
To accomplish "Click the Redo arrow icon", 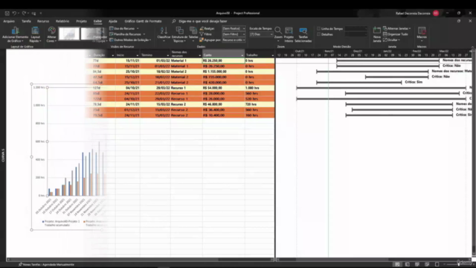I will click(x=24, y=13).
